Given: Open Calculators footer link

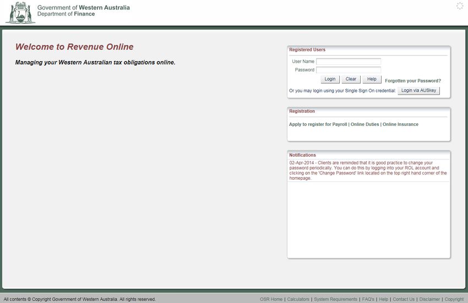Looking at the screenshot, I should click(298, 299).
